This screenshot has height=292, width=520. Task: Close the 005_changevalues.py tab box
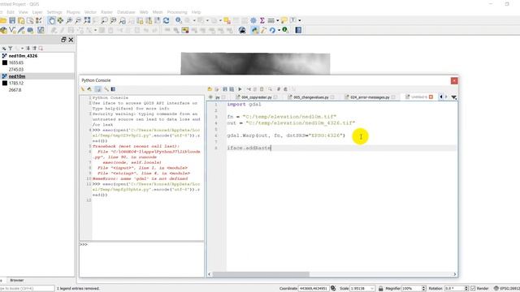[332, 97]
